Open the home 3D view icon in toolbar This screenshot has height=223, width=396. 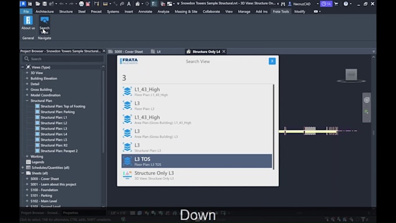pos(137,4)
